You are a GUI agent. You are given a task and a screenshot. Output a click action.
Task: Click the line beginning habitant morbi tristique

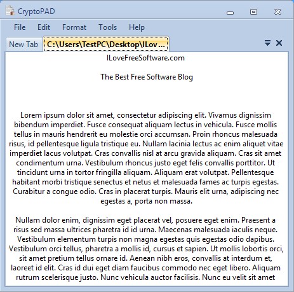pyautogui.click(x=145, y=182)
